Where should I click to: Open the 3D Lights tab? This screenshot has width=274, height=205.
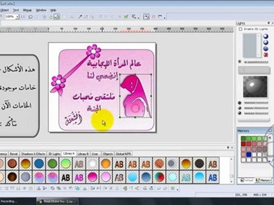pos(54,154)
